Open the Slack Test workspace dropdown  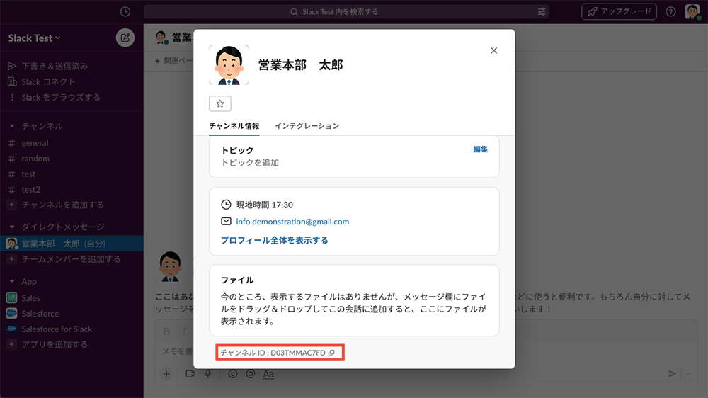click(x=34, y=38)
